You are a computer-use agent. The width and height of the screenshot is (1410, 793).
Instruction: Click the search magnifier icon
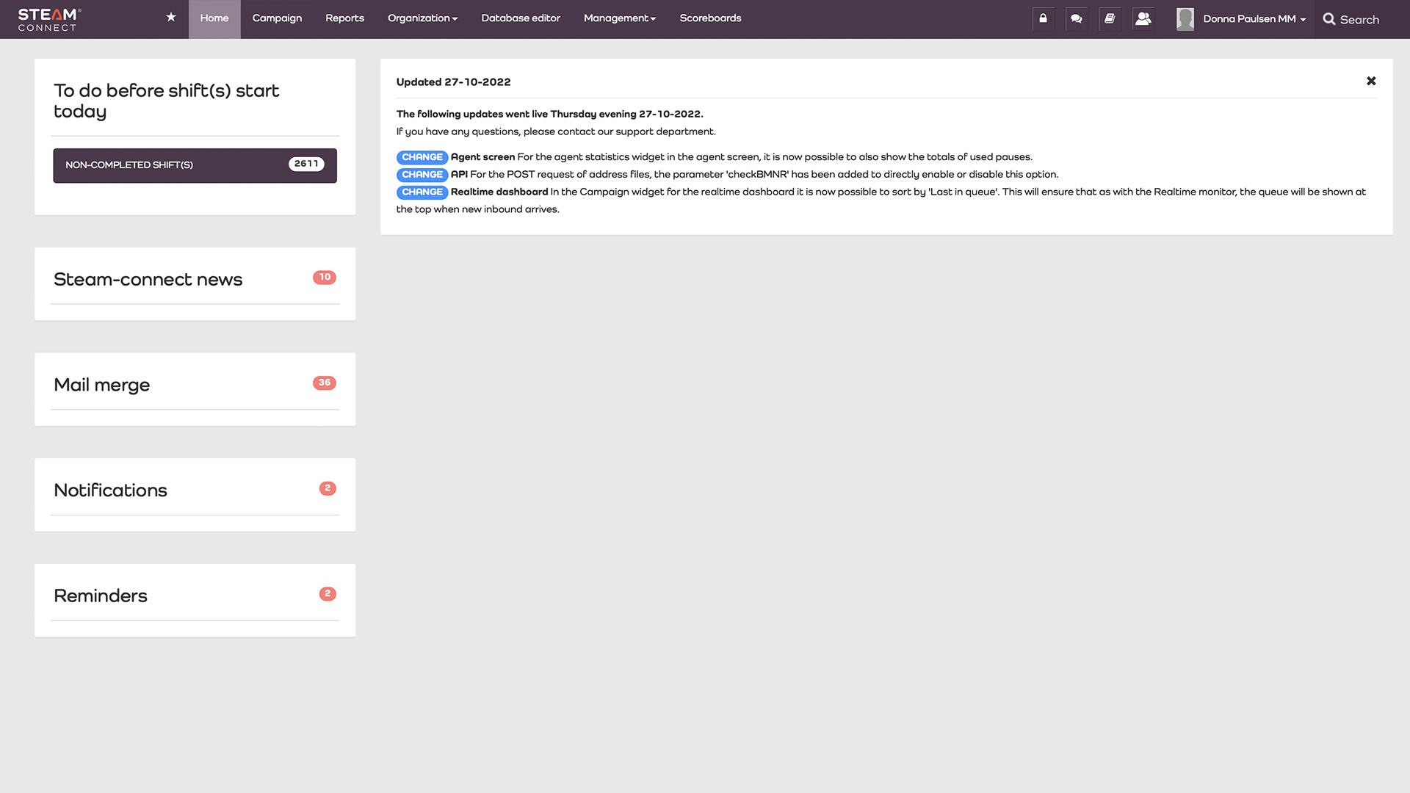[1329, 20]
